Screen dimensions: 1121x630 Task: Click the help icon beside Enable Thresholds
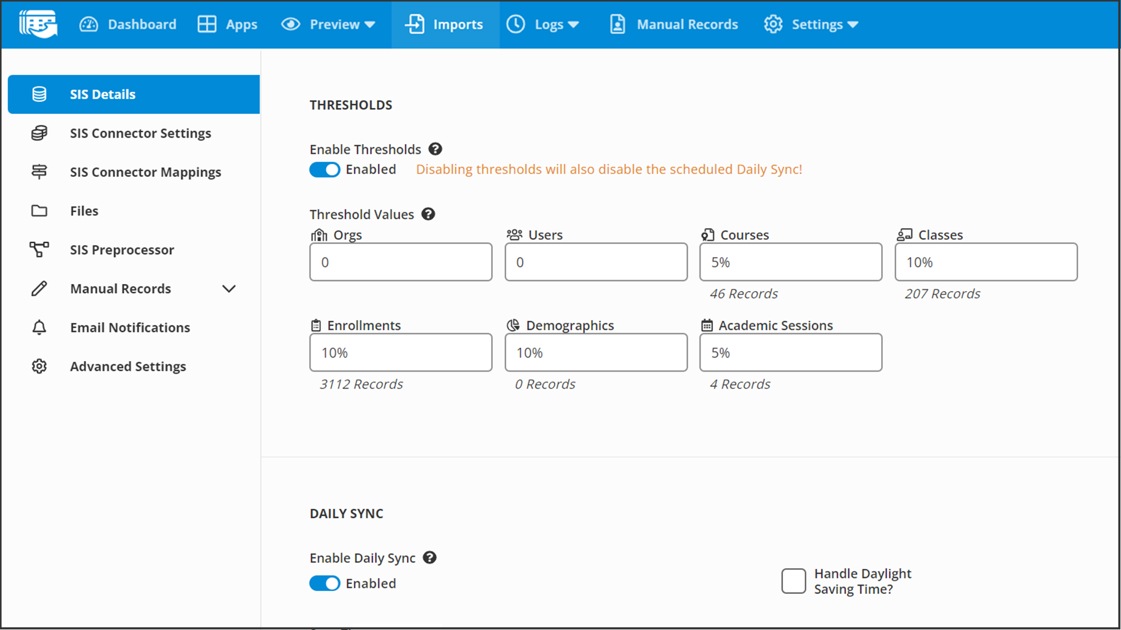click(x=435, y=149)
